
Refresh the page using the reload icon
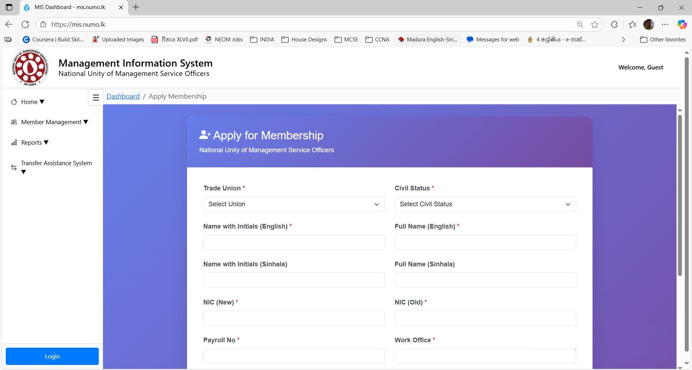(25, 24)
